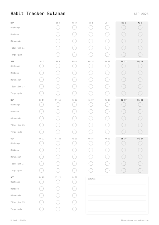Mark Minum air circle on Mg 13

pyautogui.click(x=140, y=80)
